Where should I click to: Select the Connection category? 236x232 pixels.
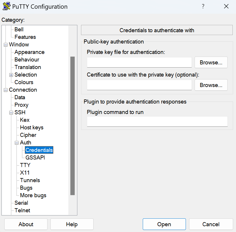(23, 90)
